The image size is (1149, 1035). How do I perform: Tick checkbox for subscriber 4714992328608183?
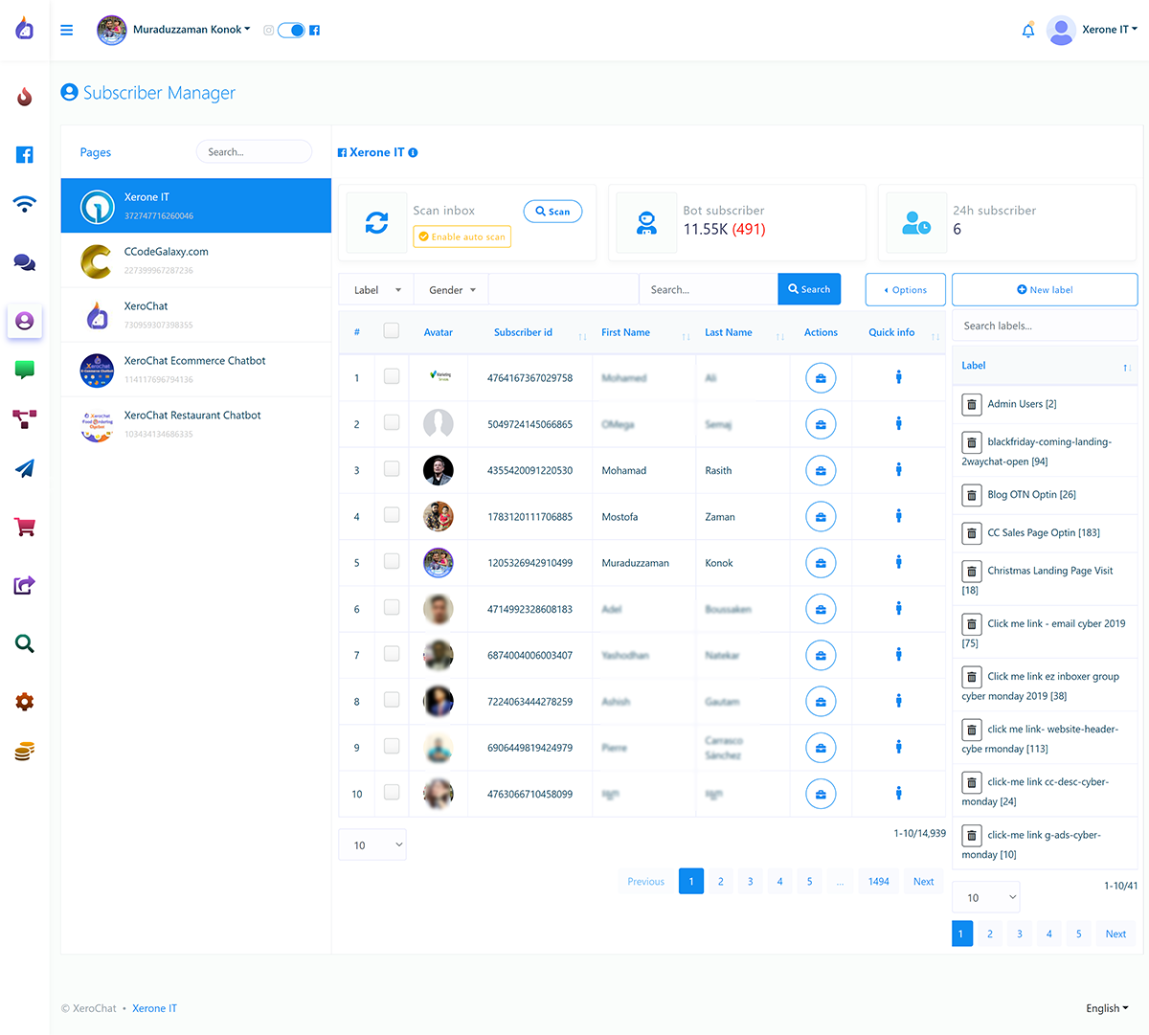[x=391, y=607]
